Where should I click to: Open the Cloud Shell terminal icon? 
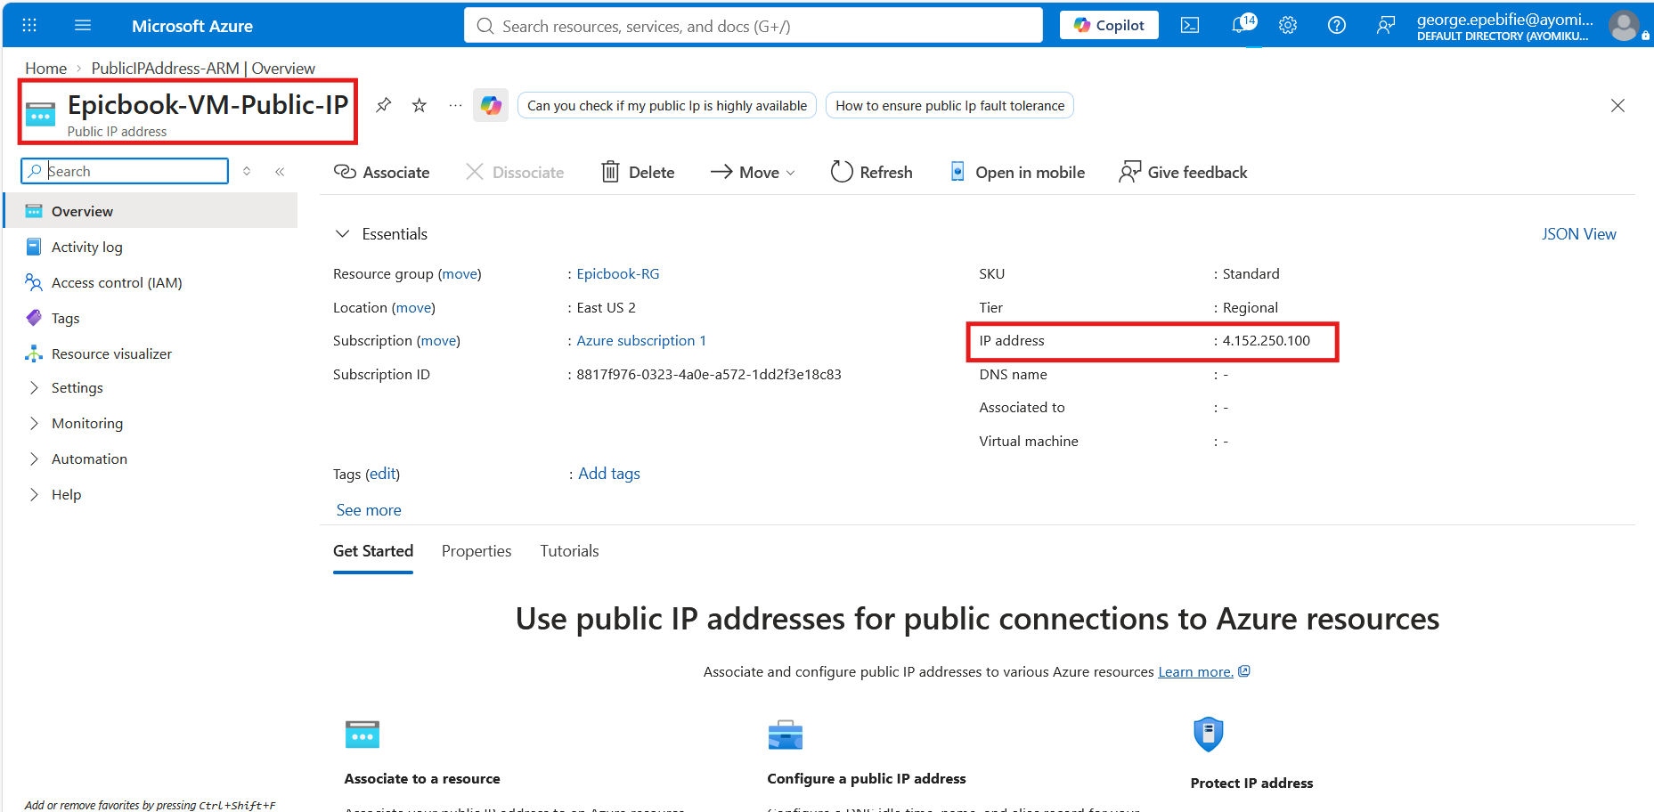1190,26
